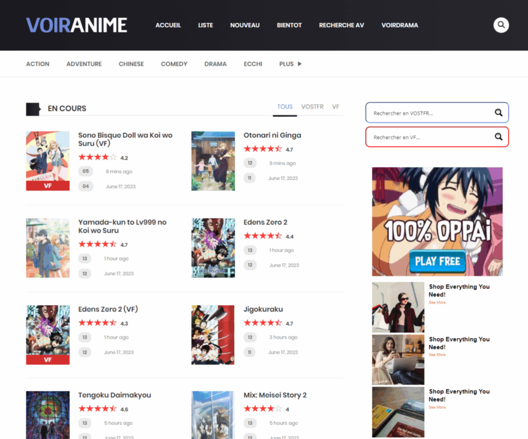Select the DRAMA genre

(215, 64)
